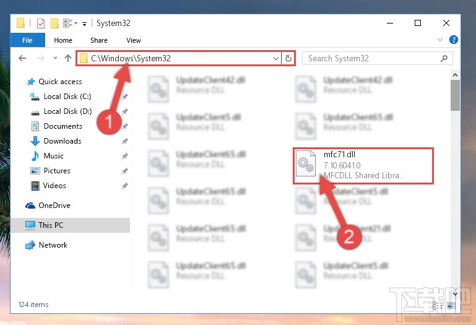This screenshot has width=476, height=325.
Task: Maximize the System32 window
Action: 418,23
